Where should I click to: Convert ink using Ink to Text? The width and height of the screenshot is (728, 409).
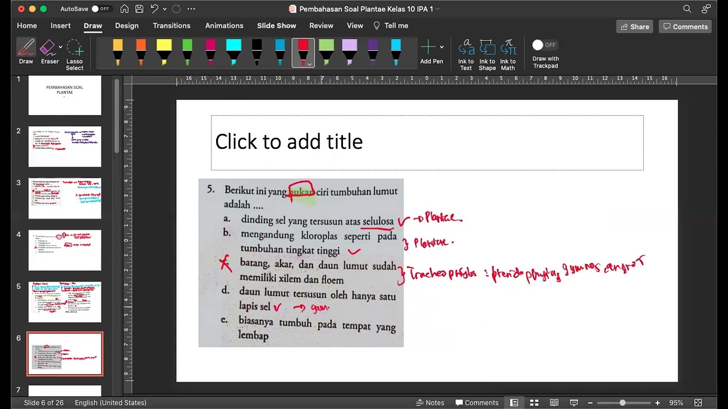pos(466,55)
